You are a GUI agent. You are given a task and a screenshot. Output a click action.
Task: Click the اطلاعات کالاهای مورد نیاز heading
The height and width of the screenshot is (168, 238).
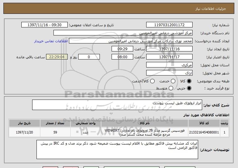click(206, 115)
